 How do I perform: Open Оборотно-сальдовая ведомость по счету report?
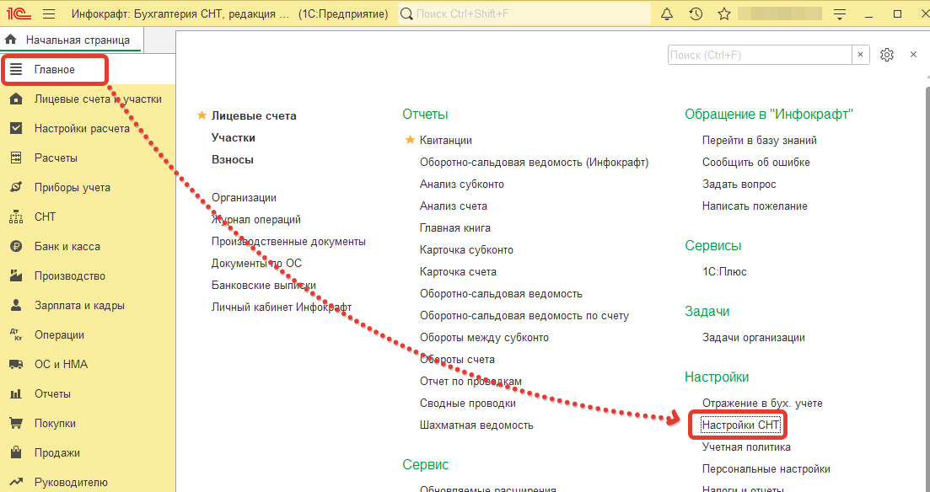[524, 316]
